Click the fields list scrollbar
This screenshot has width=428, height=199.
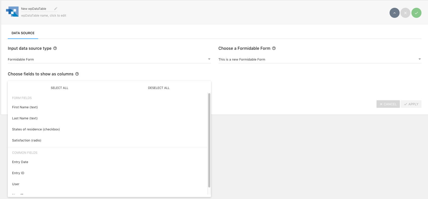click(x=209, y=140)
